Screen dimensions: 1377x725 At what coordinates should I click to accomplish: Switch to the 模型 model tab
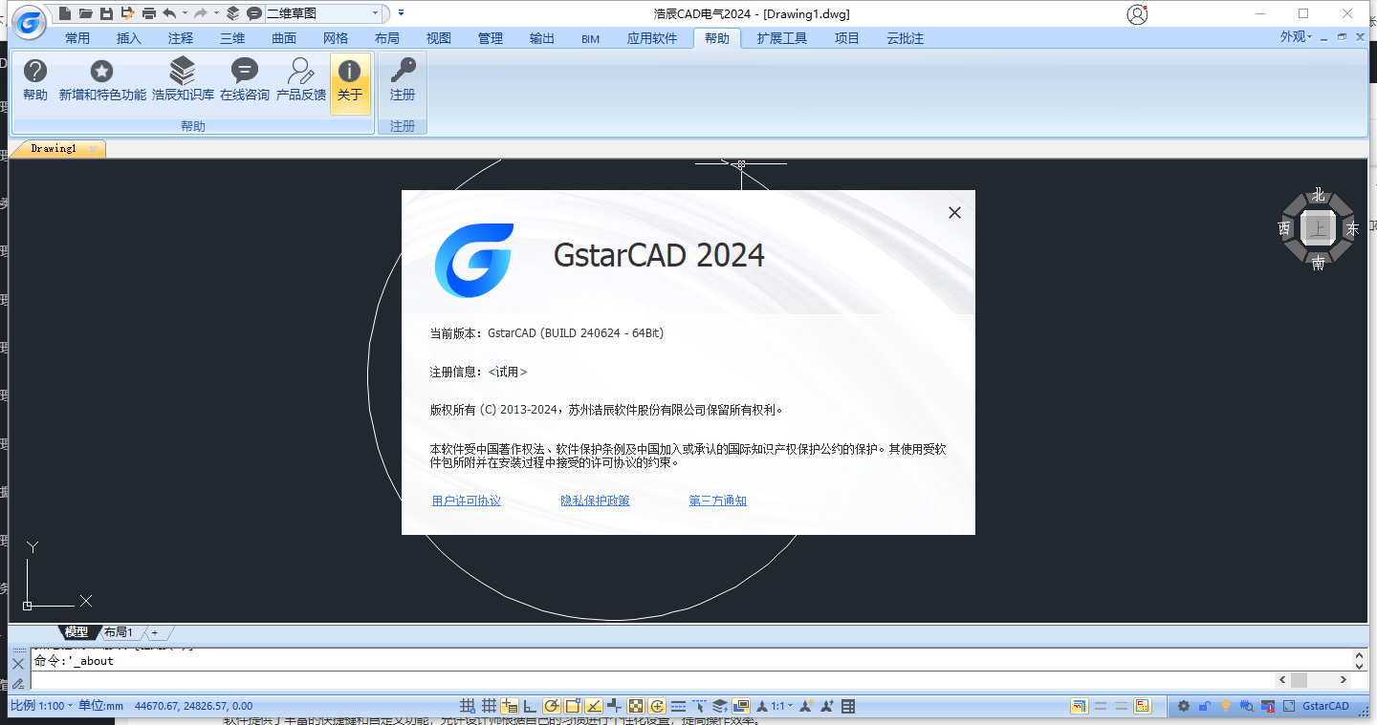click(x=76, y=632)
